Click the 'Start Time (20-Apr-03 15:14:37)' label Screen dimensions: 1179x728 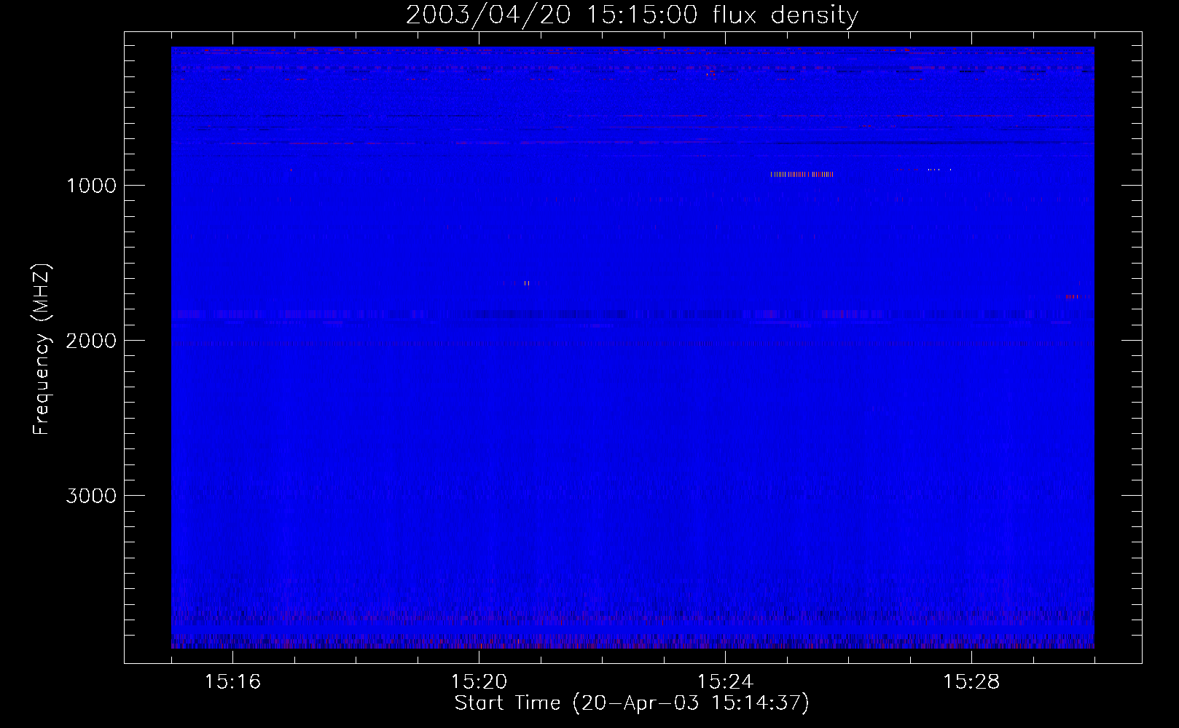point(632,703)
